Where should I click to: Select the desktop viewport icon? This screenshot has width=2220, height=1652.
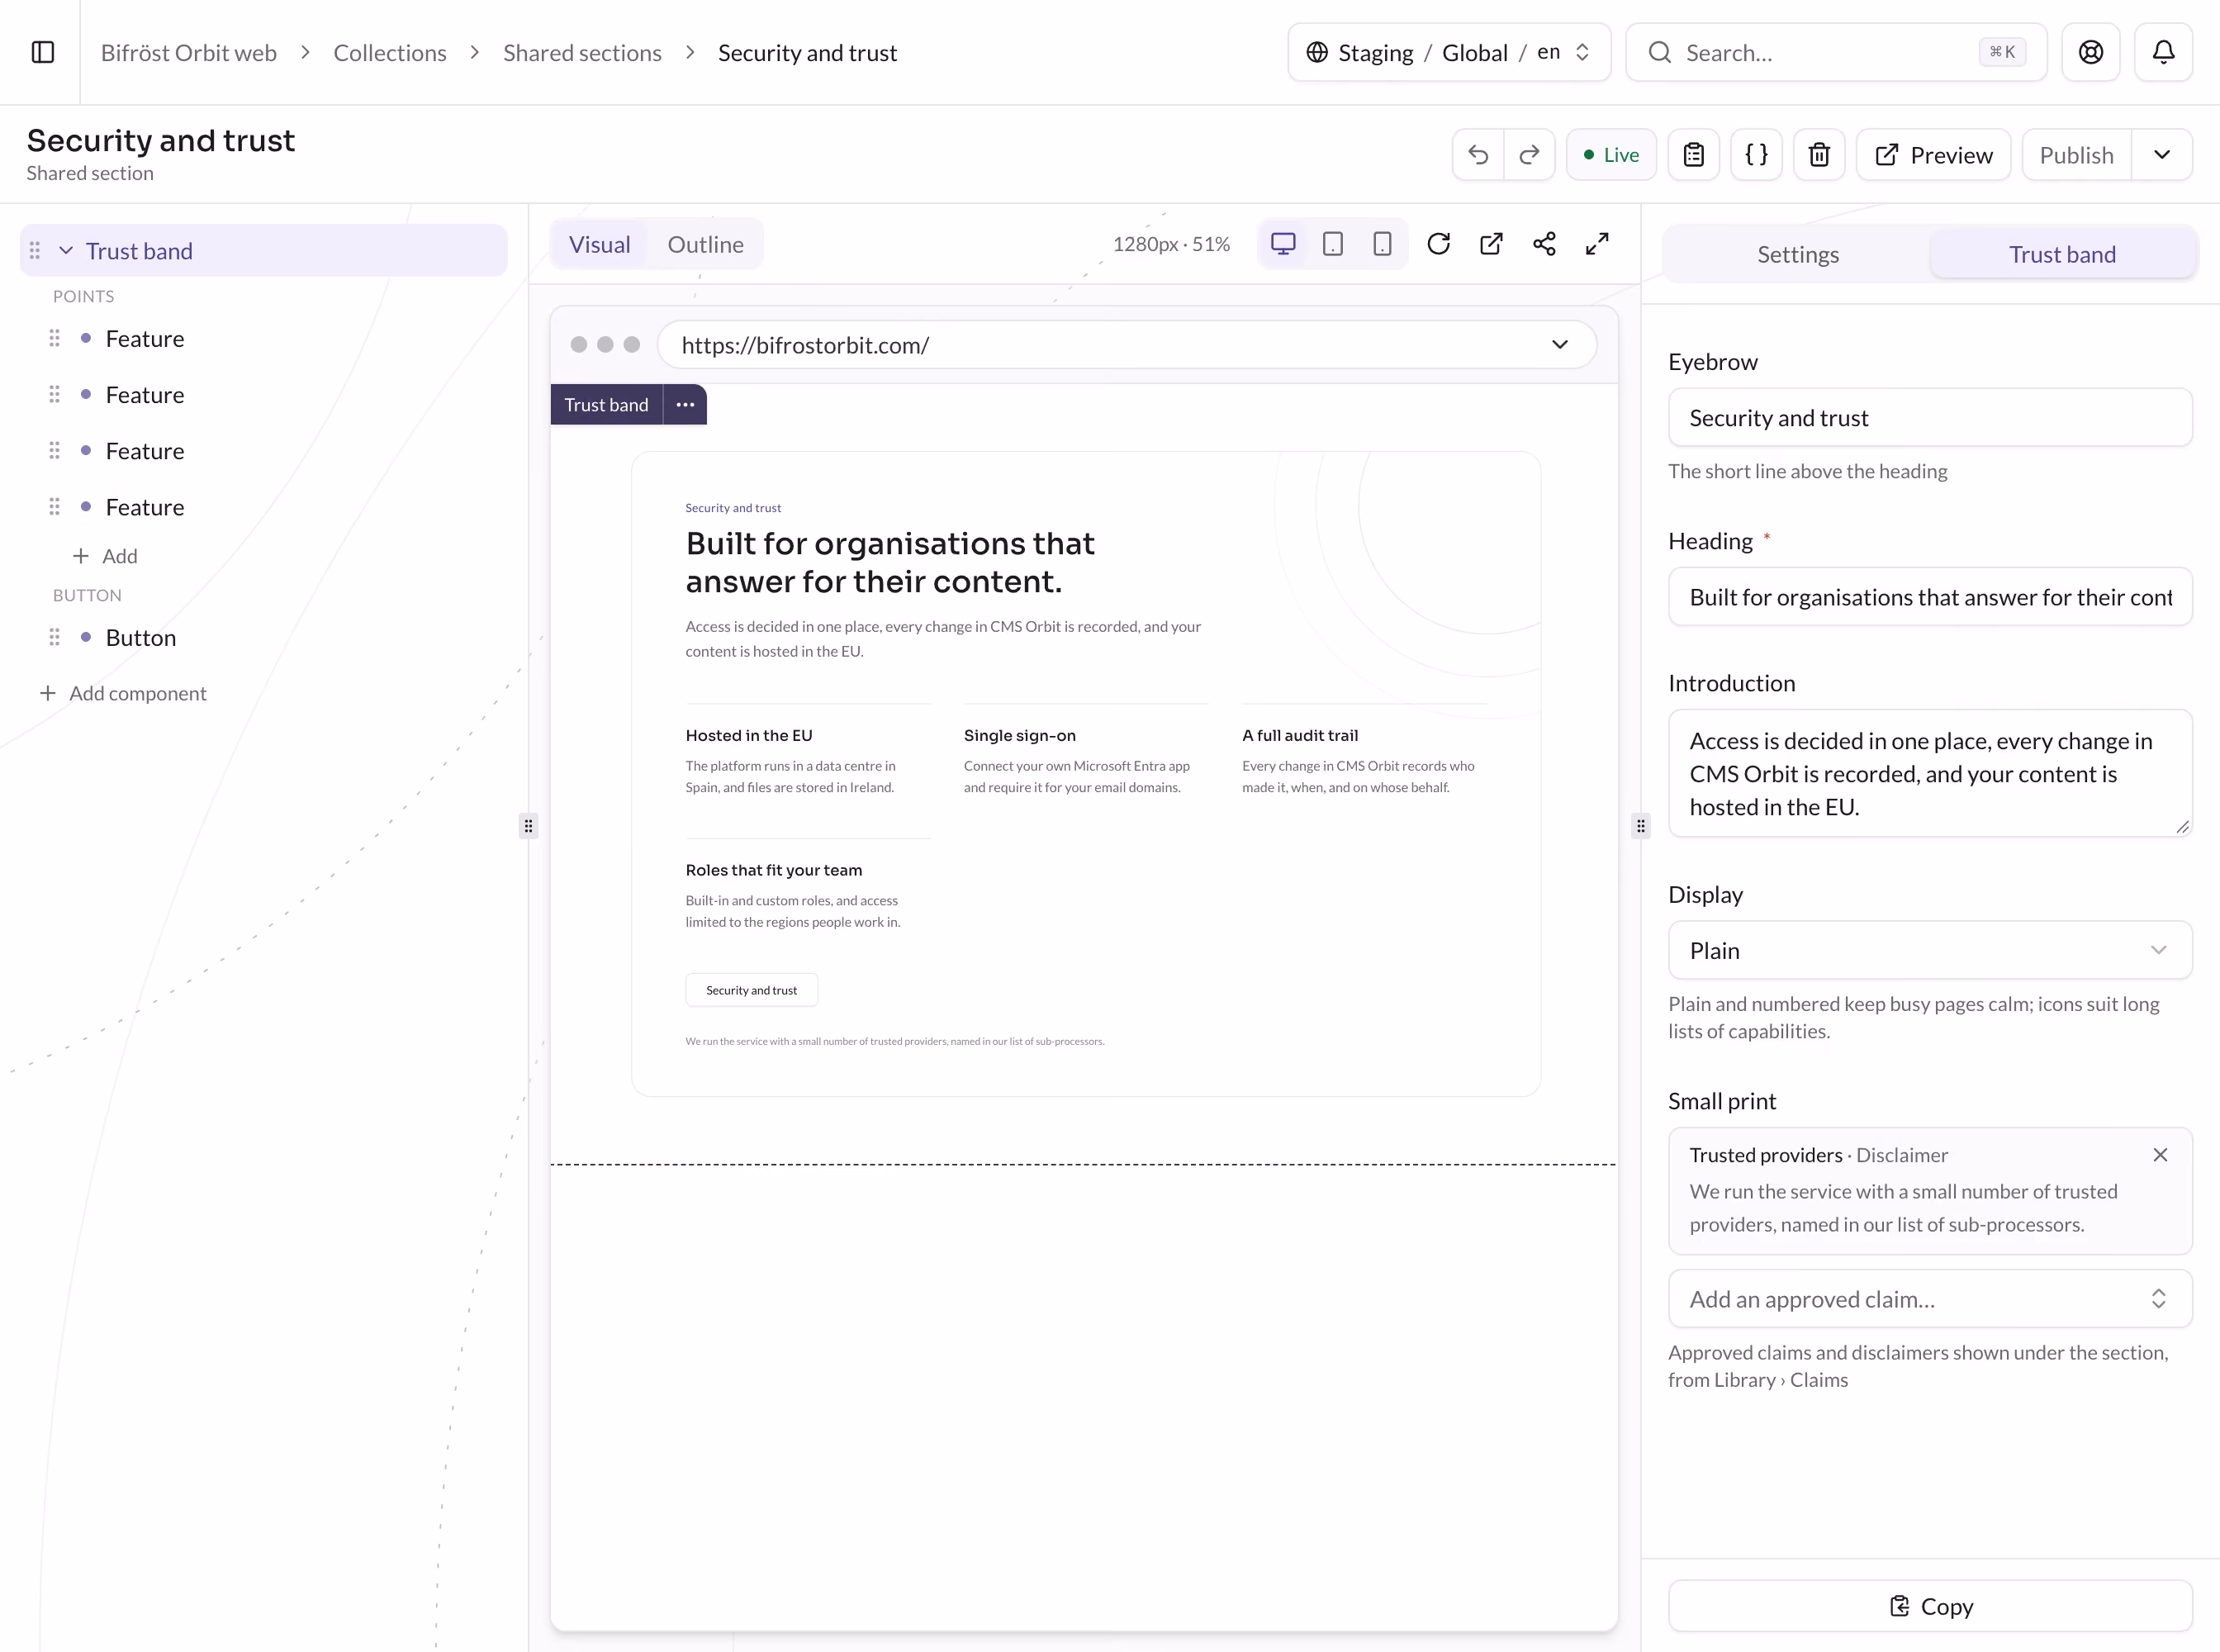(1283, 244)
